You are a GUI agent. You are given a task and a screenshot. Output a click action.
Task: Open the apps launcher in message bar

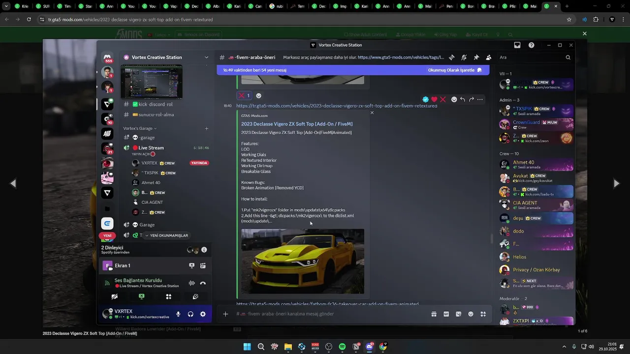point(483,314)
